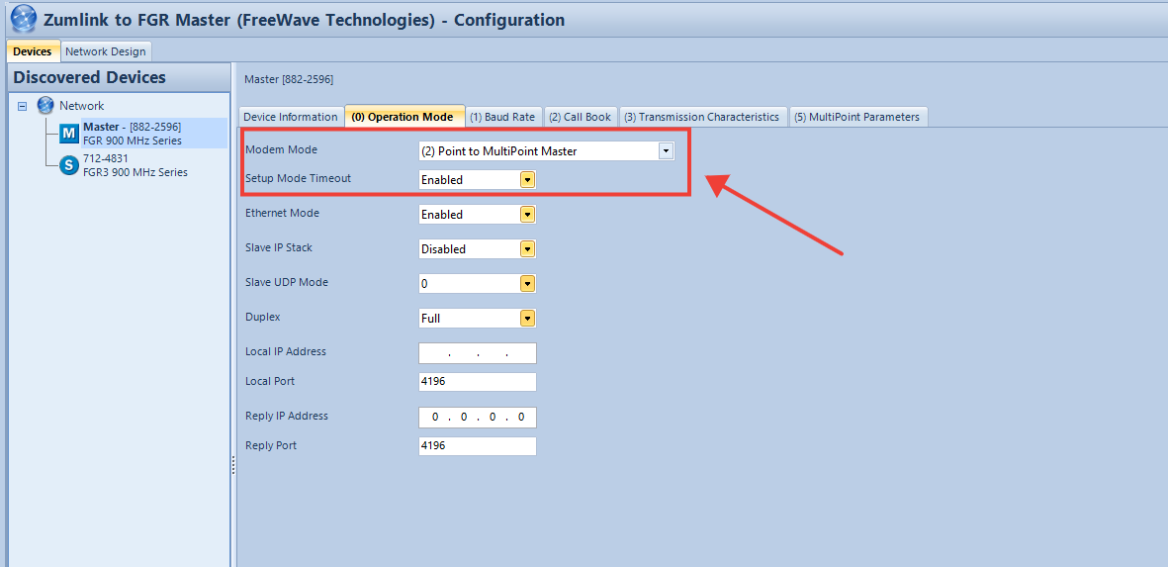
Task: Open the (1) Baud Rate tab
Action: click(502, 117)
